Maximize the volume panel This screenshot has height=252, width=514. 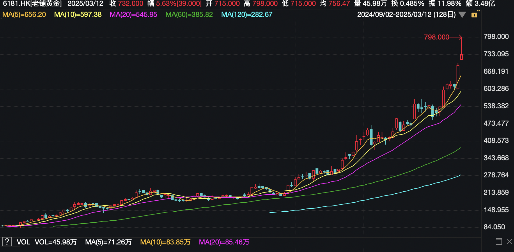tap(499, 242)
